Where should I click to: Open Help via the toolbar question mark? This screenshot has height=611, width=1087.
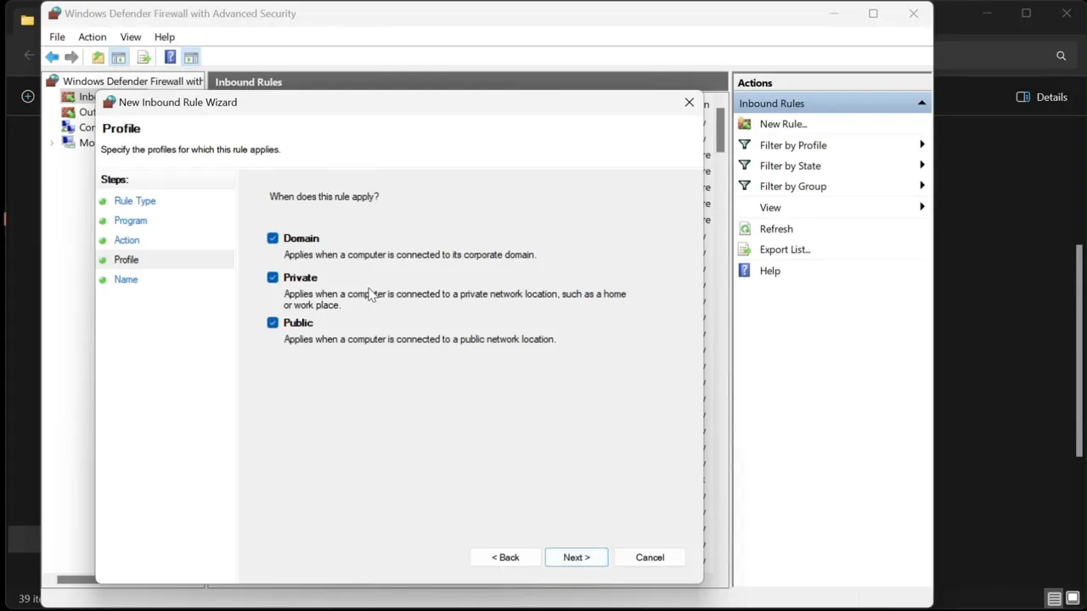170,58
